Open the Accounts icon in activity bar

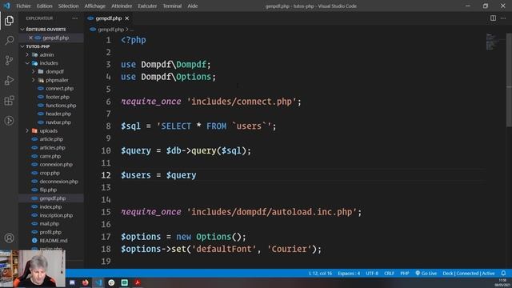point(9,238)
